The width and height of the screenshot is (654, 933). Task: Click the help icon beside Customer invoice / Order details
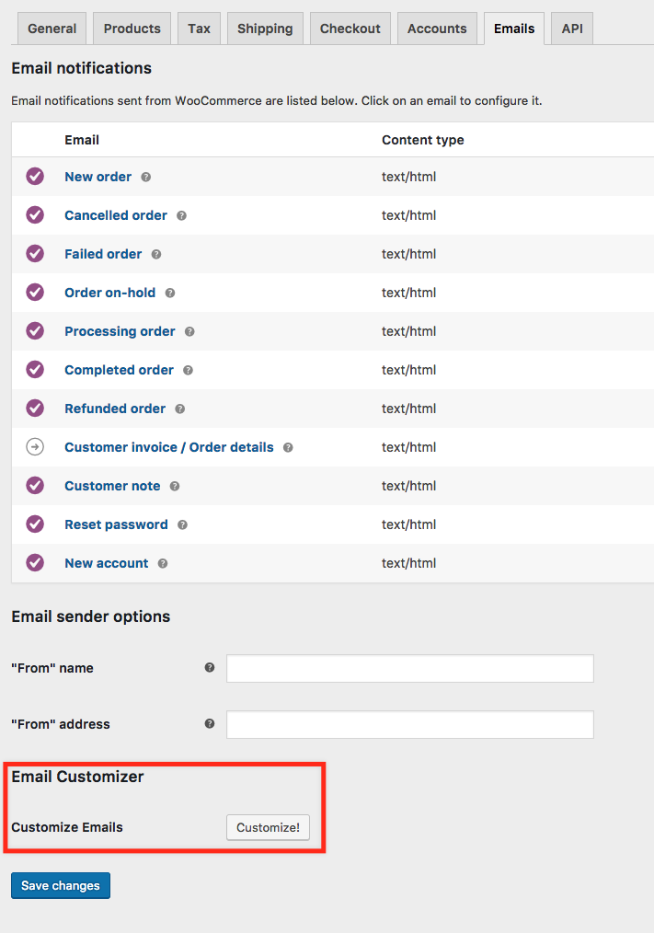(287, 447)
